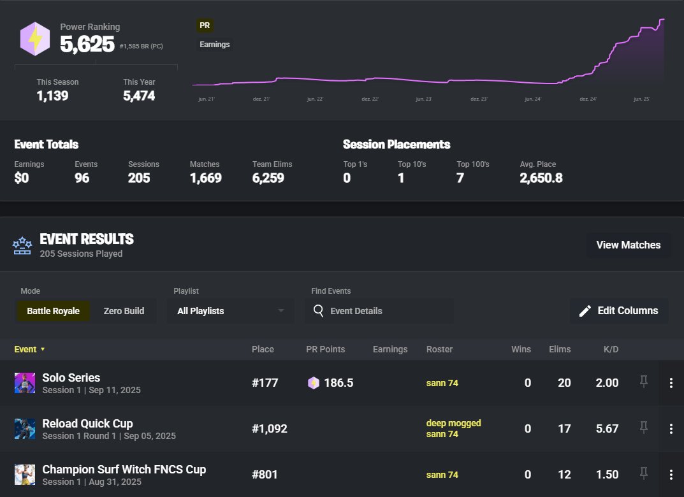The height and width of the screenshot is (497, 684).
Task: Click the search magnifier in Find Events
Action: 319,311
